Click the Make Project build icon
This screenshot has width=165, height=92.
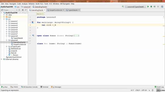point(123,7)
